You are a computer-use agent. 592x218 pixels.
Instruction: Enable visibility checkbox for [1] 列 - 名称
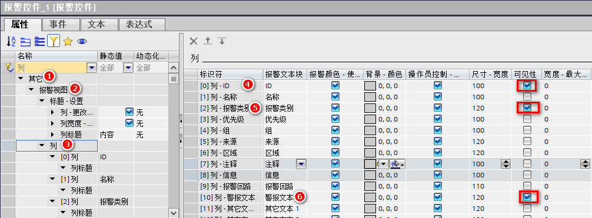[x=527, y=96]
